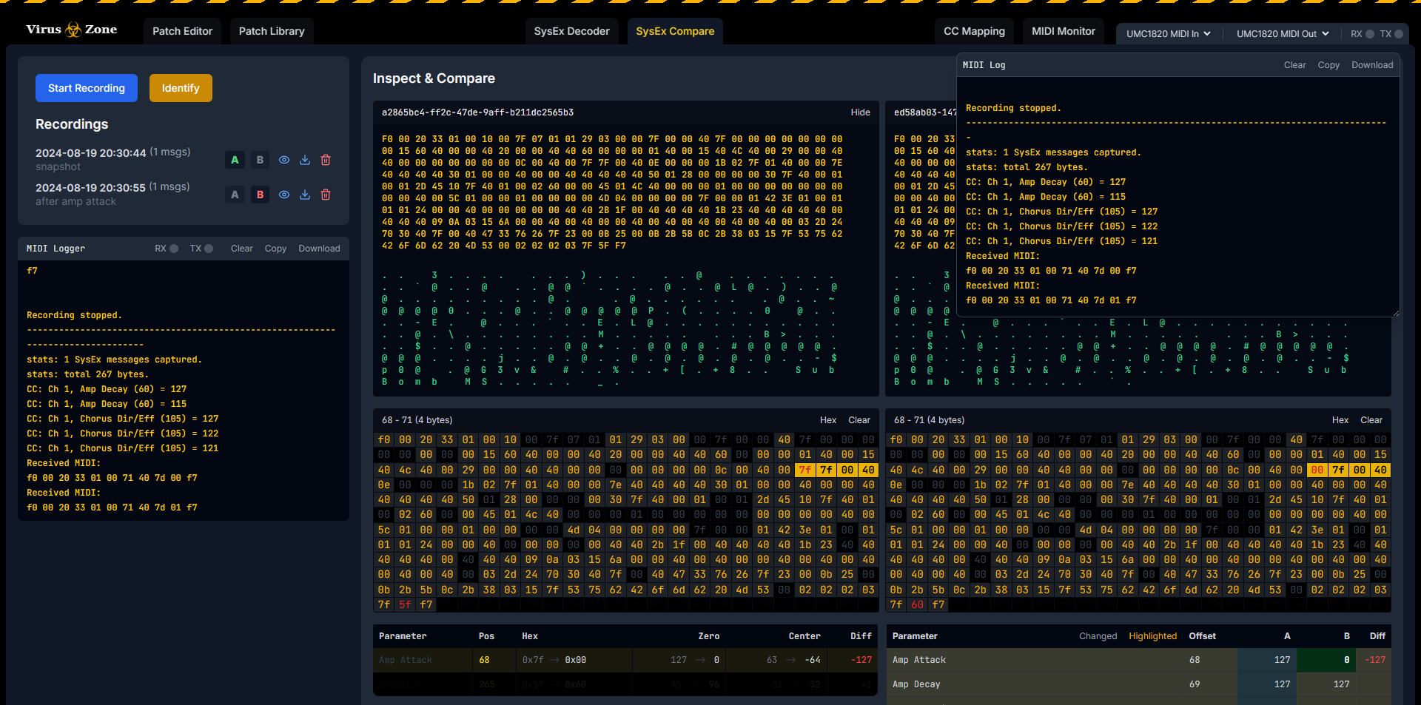Click the Start Recording button
This screenshot has width=1421, height=705.
[x=87, y=88]
